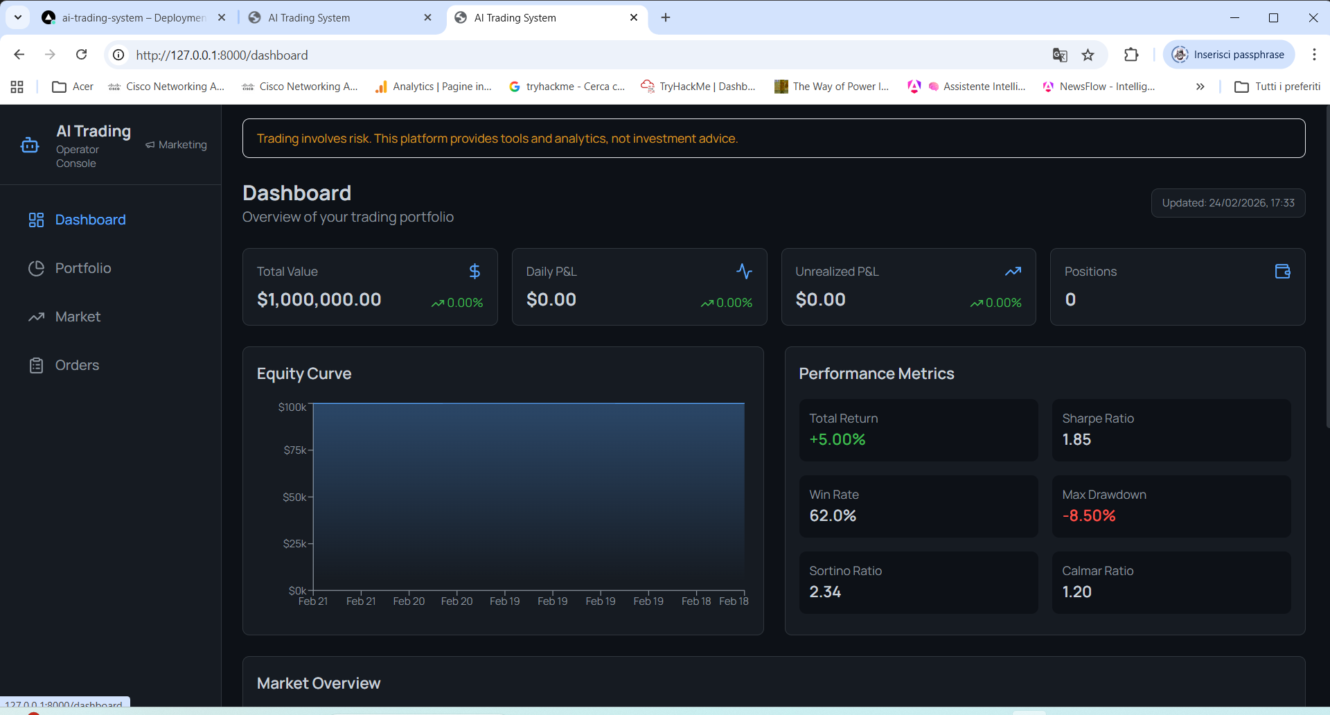
Task: Click the pie-chart Portfolio icon in the sidebar
Action: (37, 268)
